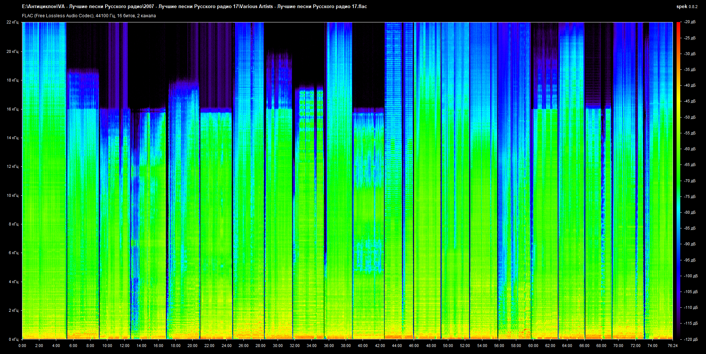Click the -50 дБ scale label
The width and height of the screenshot is (706, 354).
[689, 117]
